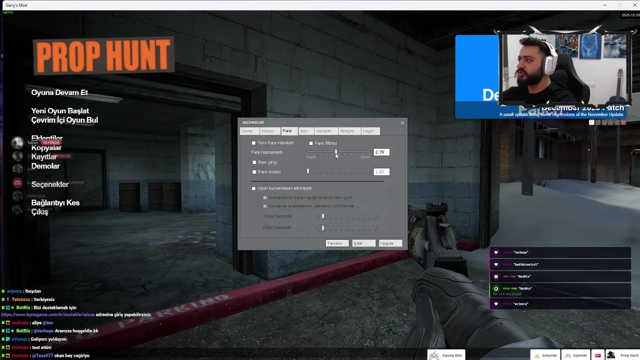Click the "hadikkcontrol" alert row
The width and height of the screenshot is (640, 360).
[560, 264]
